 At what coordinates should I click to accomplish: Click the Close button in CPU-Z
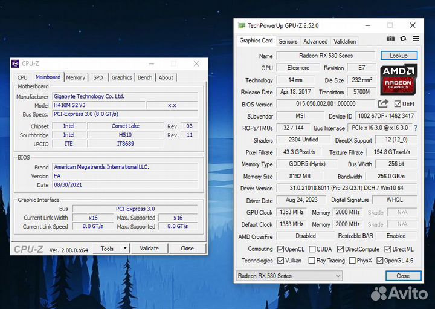point(187,249)
